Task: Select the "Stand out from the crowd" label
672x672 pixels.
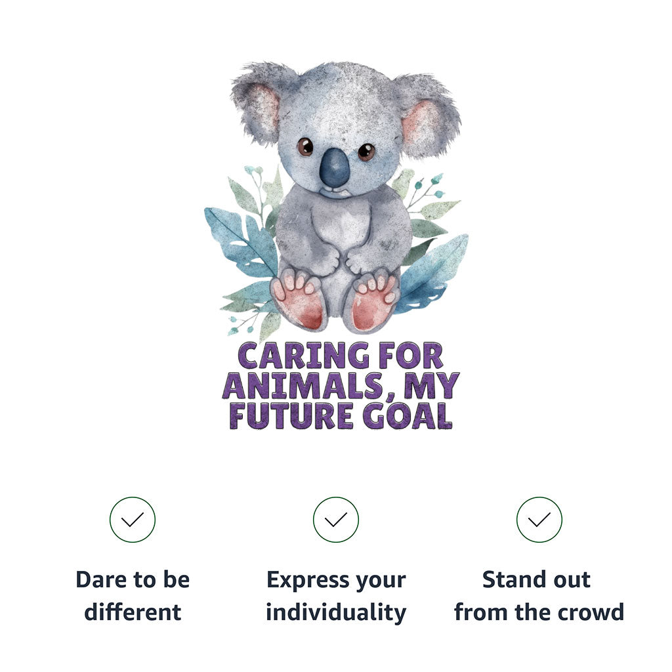Action: coord(539,596)
